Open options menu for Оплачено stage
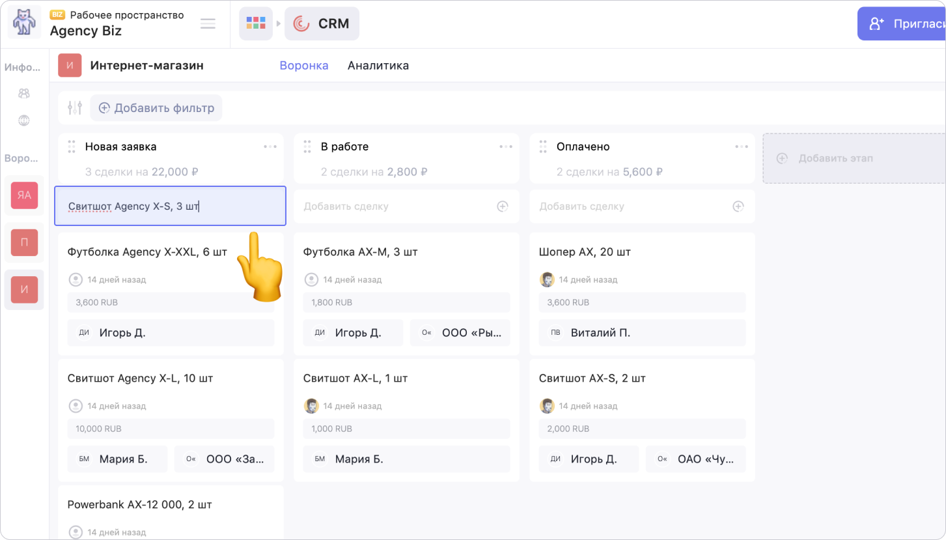946x540 pixels. [x=741, y=147]
